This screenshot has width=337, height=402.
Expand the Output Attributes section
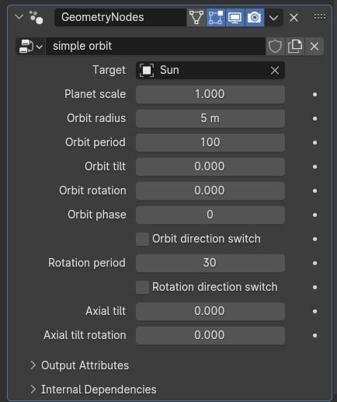click(80, 365)
